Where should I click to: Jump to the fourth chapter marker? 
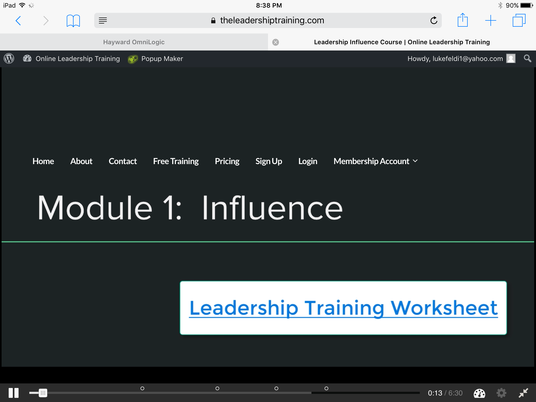[326, 388]
